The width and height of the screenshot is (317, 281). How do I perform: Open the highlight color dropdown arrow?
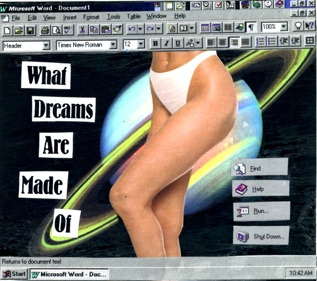198,43
